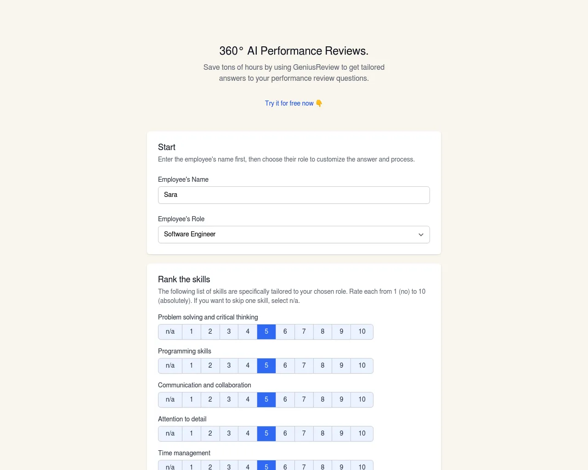The height and width of the screenshot is (470, 588).
Task: Open the Software Engineer role dropdown
Action: 294,235
